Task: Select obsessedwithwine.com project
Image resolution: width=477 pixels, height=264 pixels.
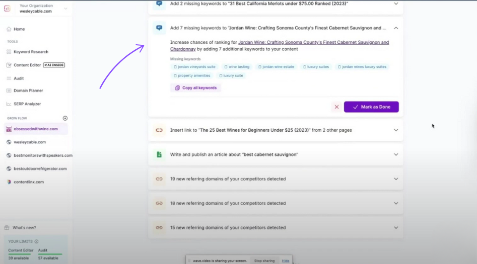Action: point(36,129)
